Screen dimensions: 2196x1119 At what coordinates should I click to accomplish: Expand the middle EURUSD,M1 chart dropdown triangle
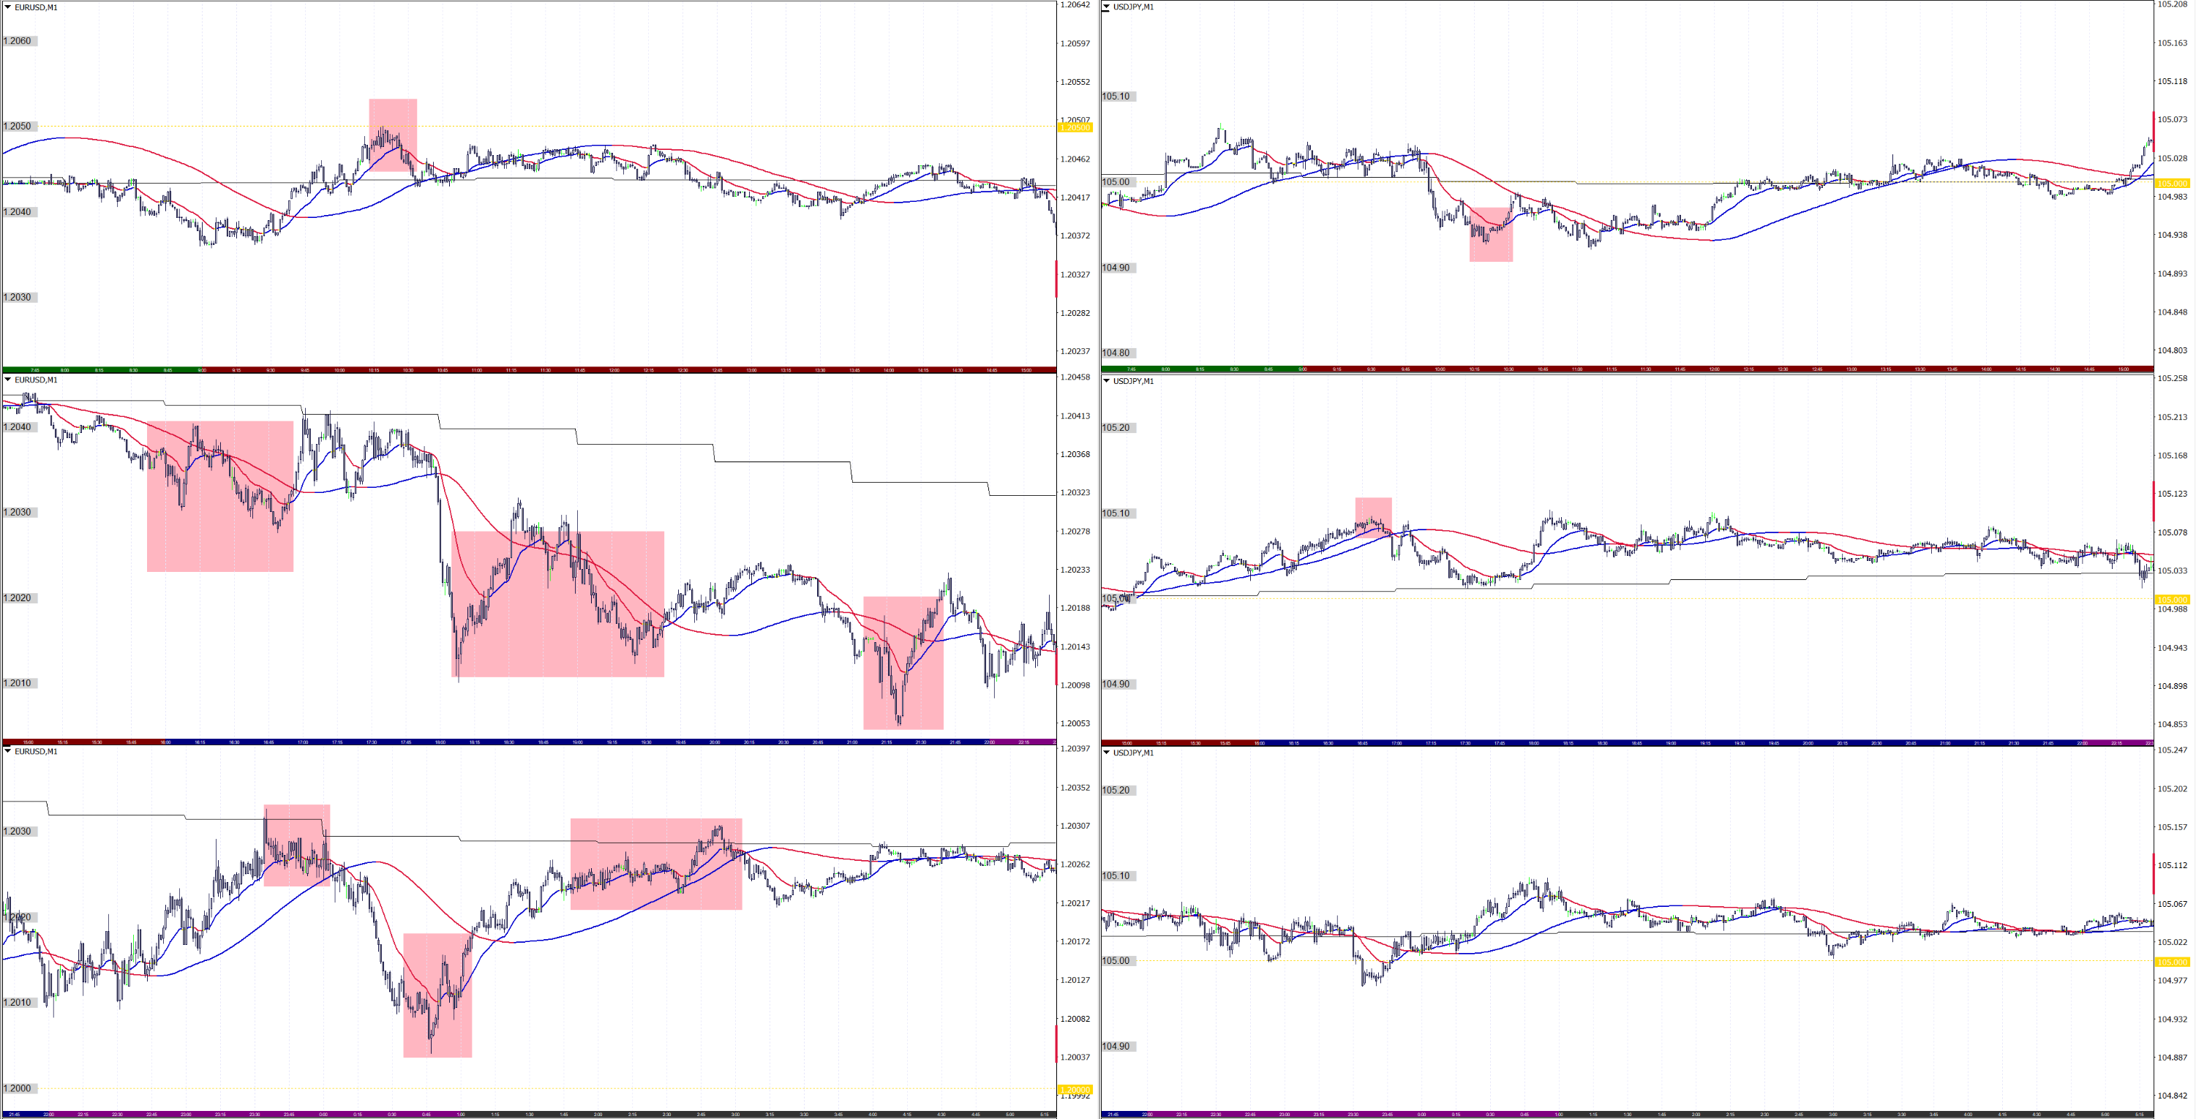tap(7, 380)
